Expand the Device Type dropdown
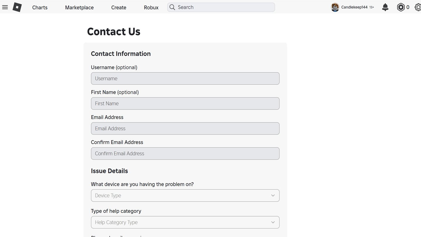421x237 pixels. 185,195
